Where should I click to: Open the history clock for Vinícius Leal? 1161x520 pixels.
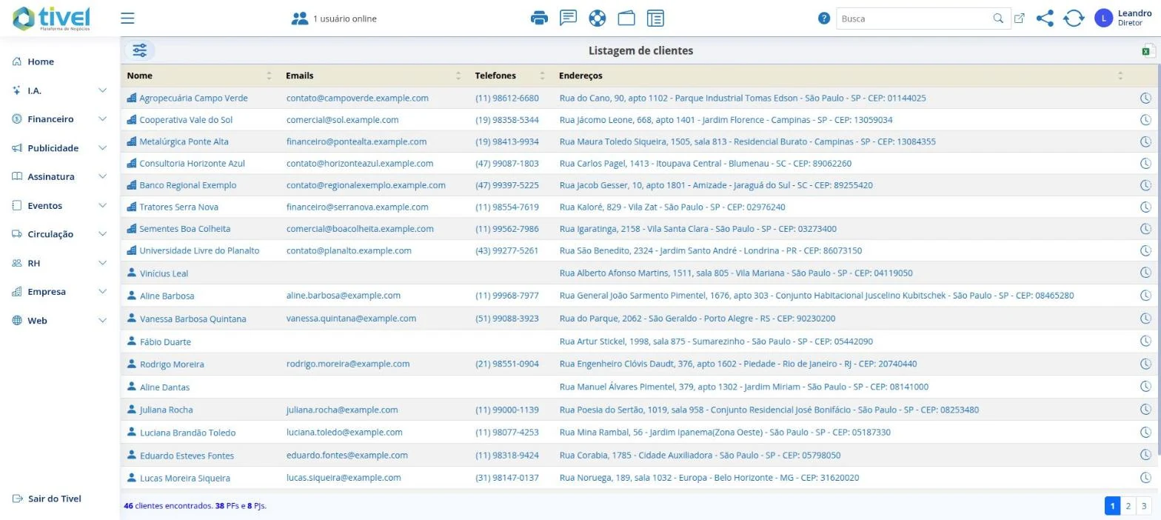1145,273
